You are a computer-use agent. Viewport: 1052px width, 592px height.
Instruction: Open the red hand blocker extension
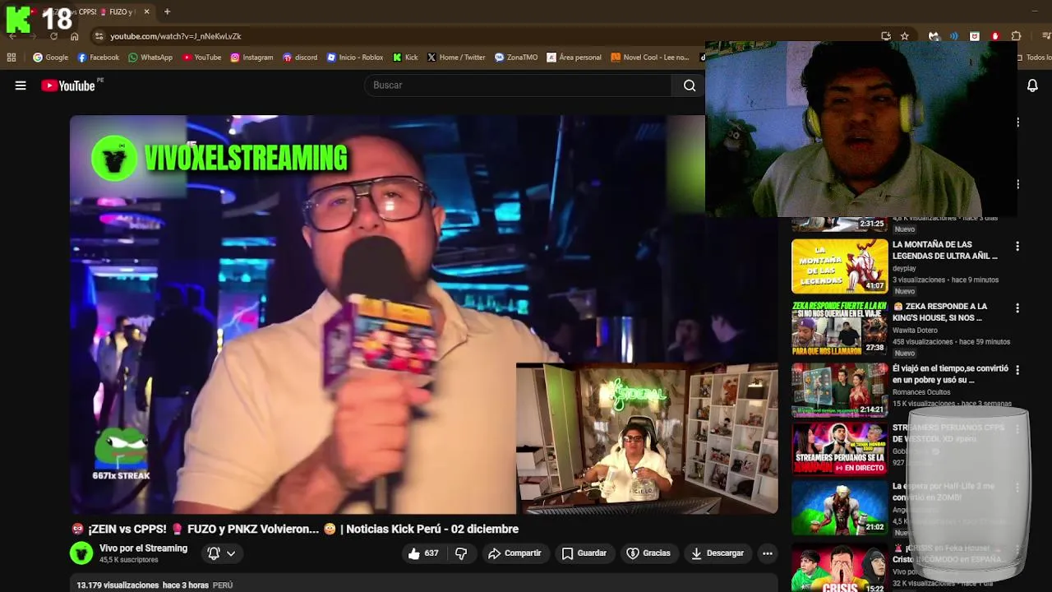coord(995,36)
